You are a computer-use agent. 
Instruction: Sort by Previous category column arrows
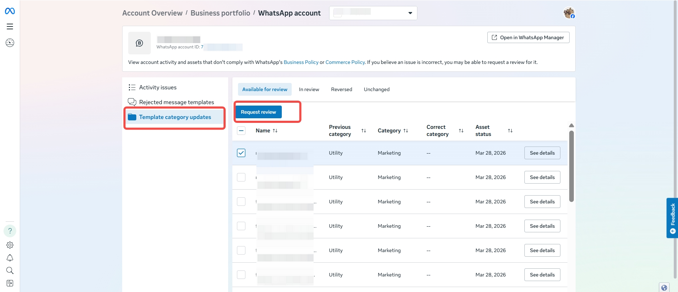pos(364,131)
